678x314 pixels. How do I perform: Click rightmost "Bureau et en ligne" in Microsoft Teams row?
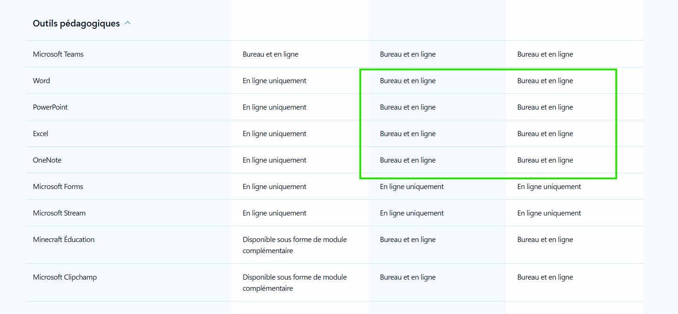pyautogui.click(x=545, y=54)
